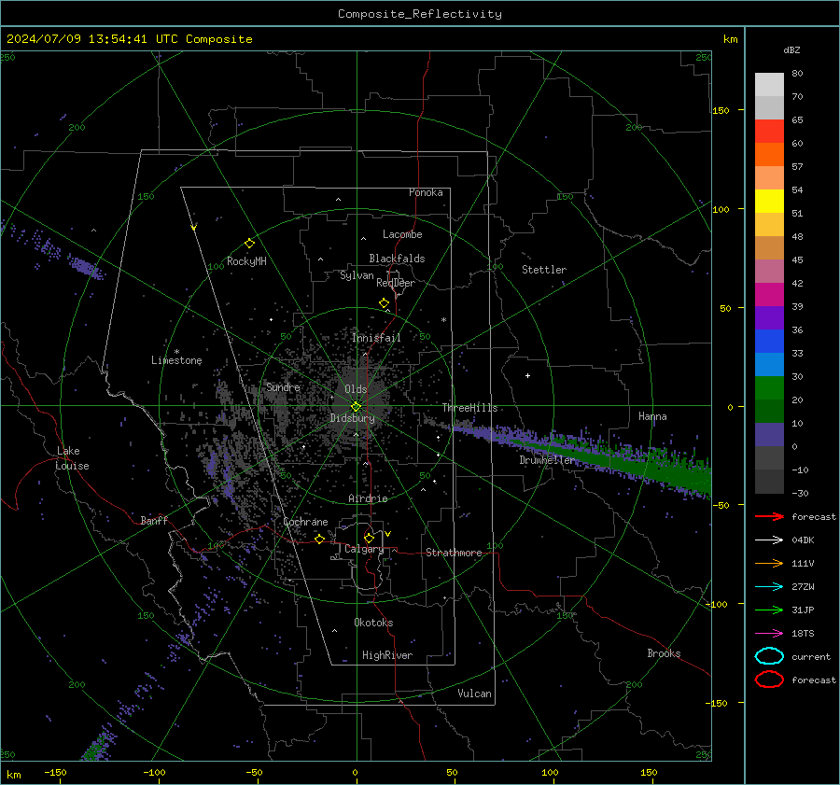Screen dimensions: 840x785
Task: Click the yellow diamond marker below RedDeer
Action: (384, 303)
